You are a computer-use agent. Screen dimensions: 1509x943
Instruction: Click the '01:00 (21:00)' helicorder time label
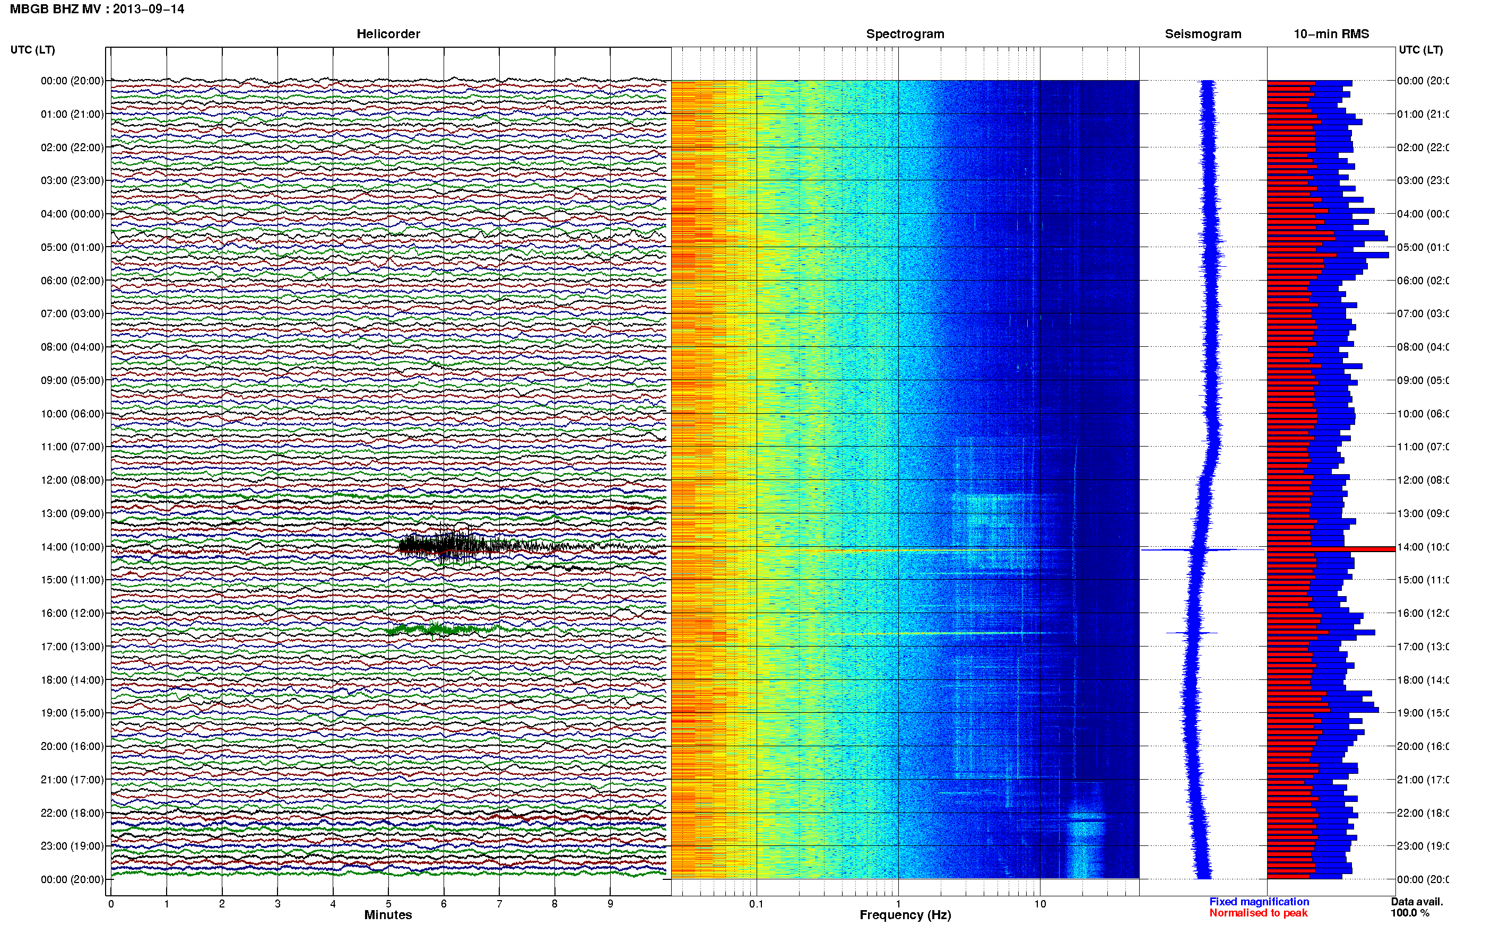point(72,114)
